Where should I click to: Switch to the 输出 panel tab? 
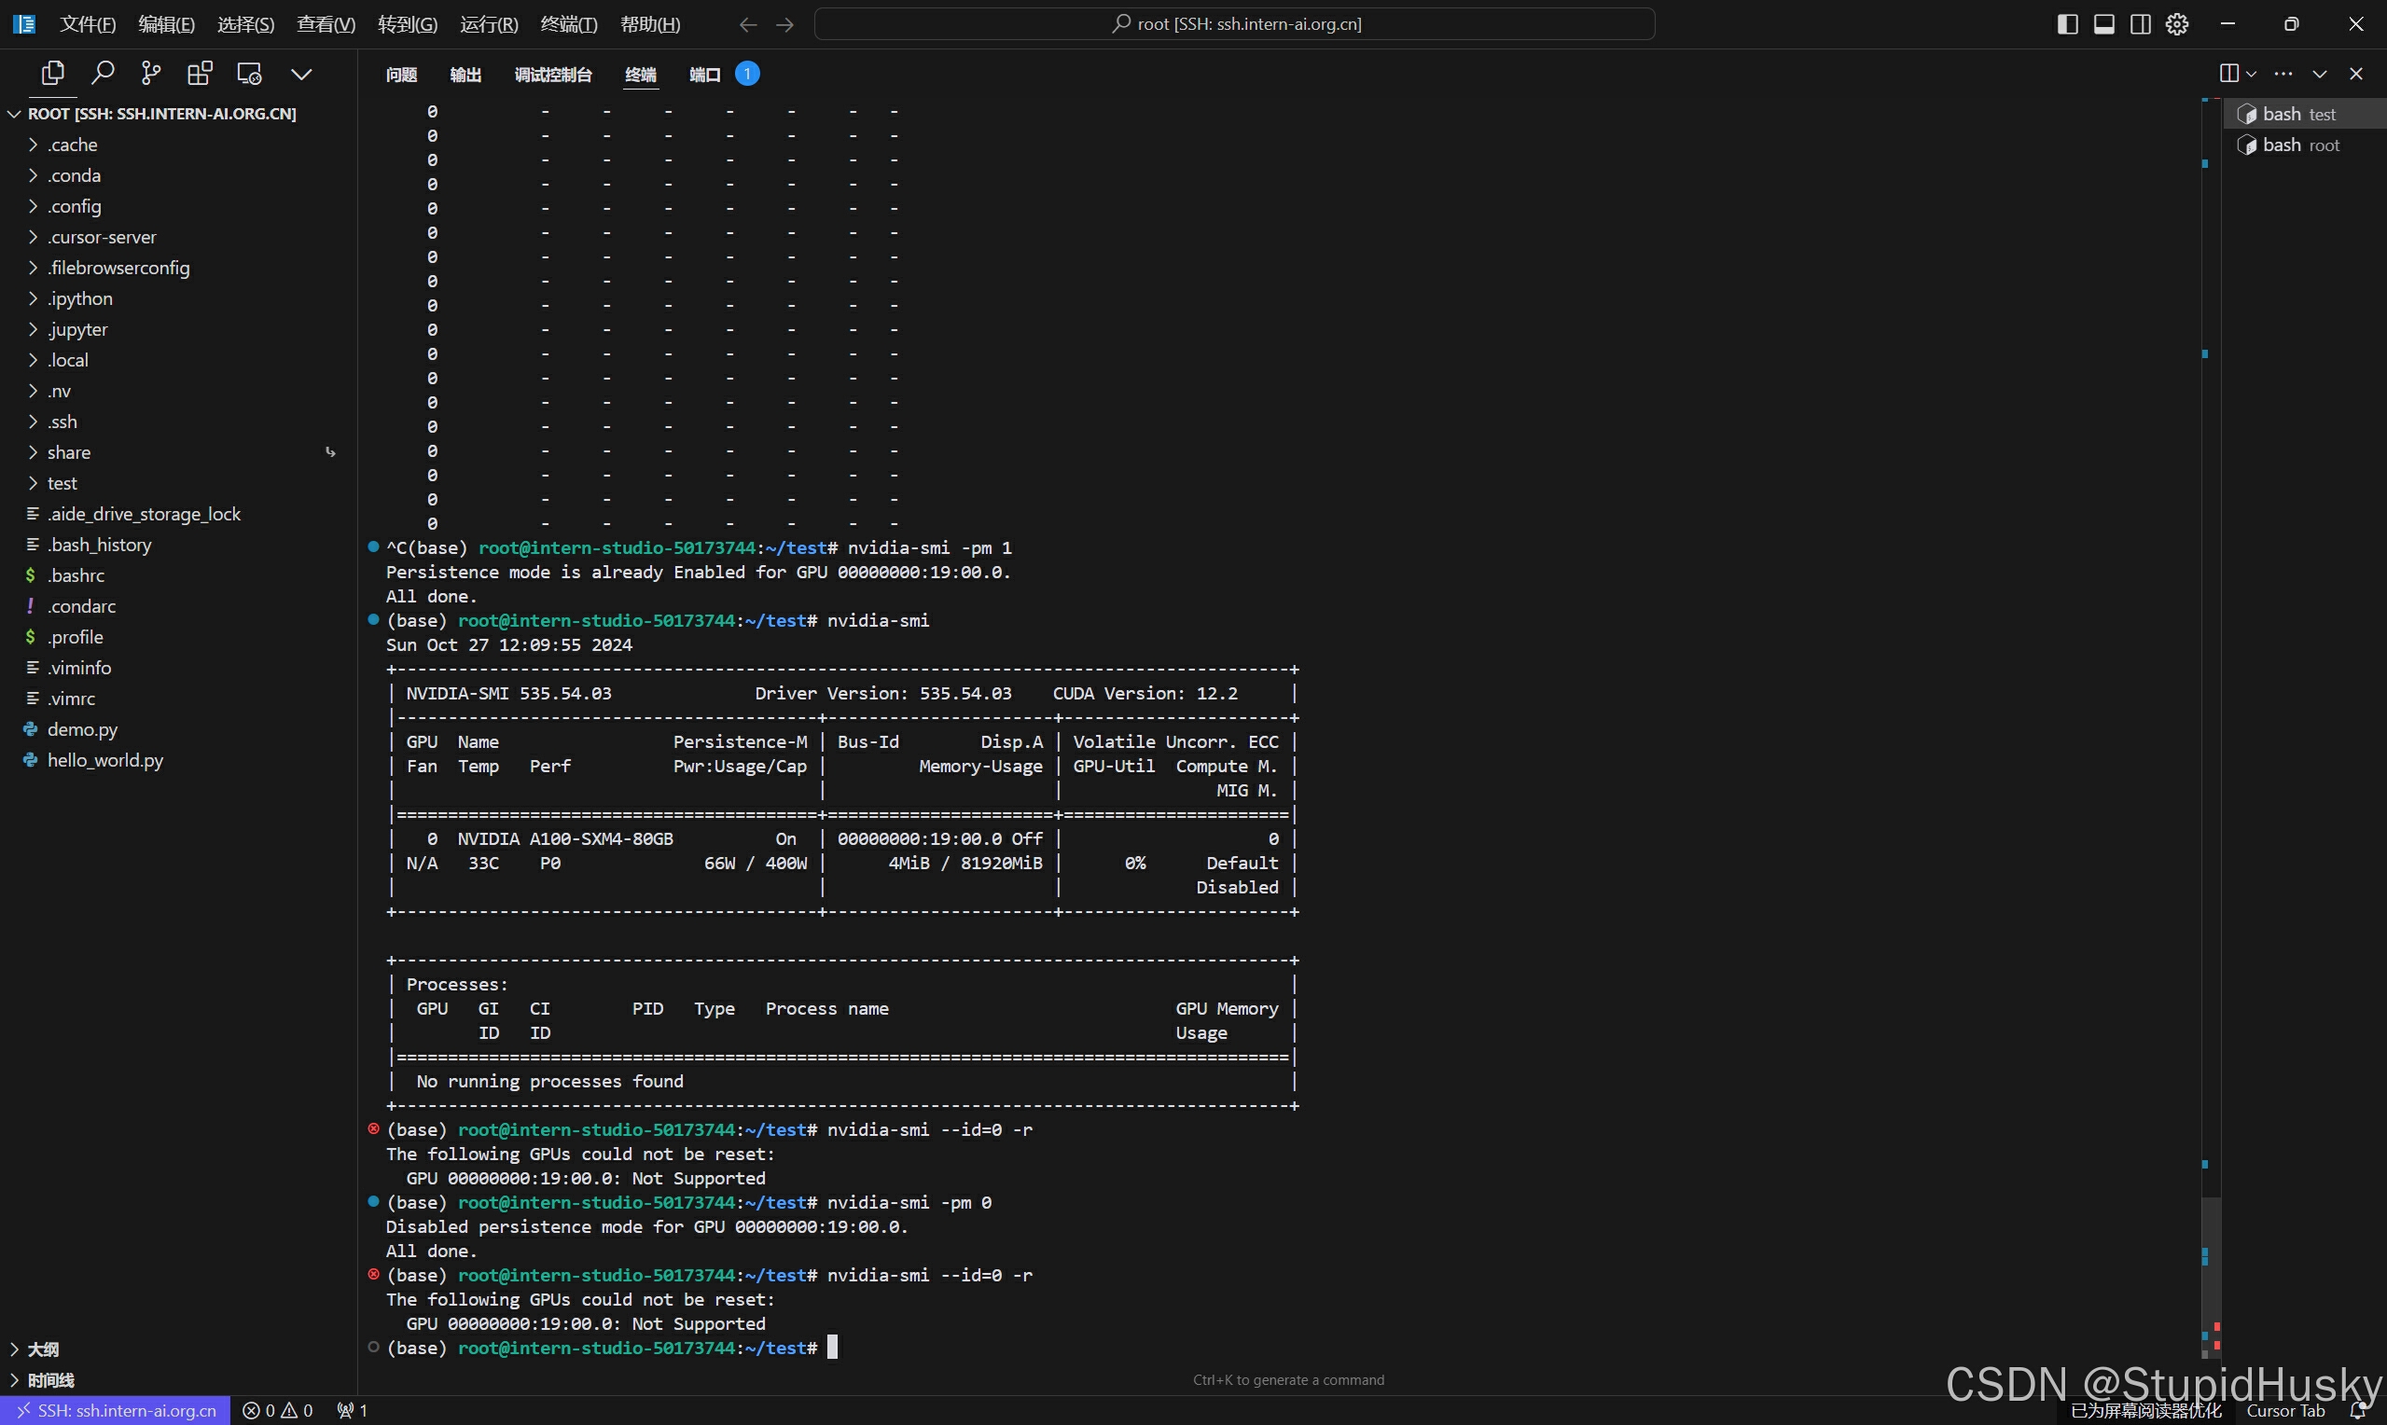click(465, 75)
